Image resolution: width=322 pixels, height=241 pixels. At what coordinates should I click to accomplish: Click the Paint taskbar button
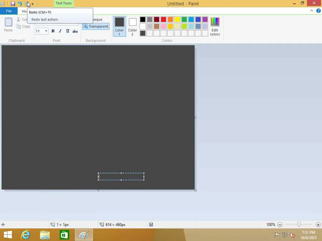coord(84,235)
